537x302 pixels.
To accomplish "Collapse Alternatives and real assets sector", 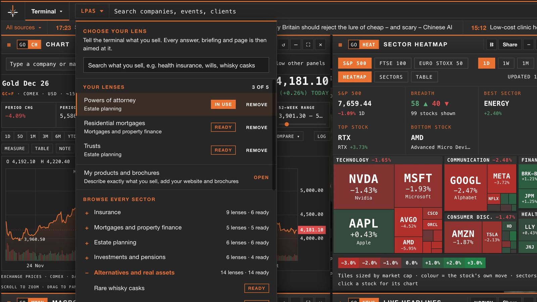I will (x=176, y=272).
